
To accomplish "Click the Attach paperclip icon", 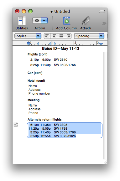I will tap(86, 21).
